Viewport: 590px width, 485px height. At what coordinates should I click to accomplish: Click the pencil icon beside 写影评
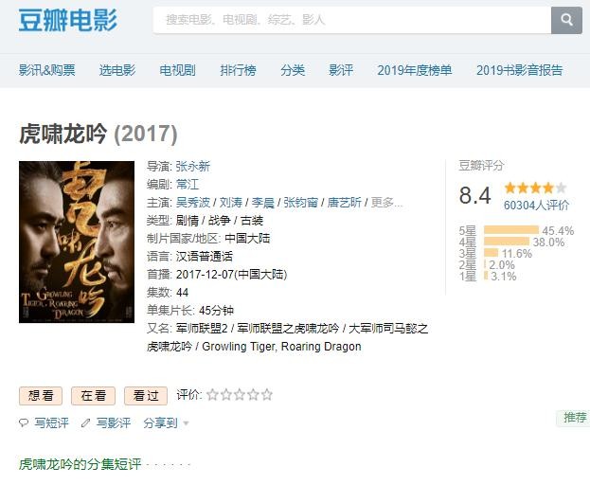pyautogui.click(x=85, y=422)
